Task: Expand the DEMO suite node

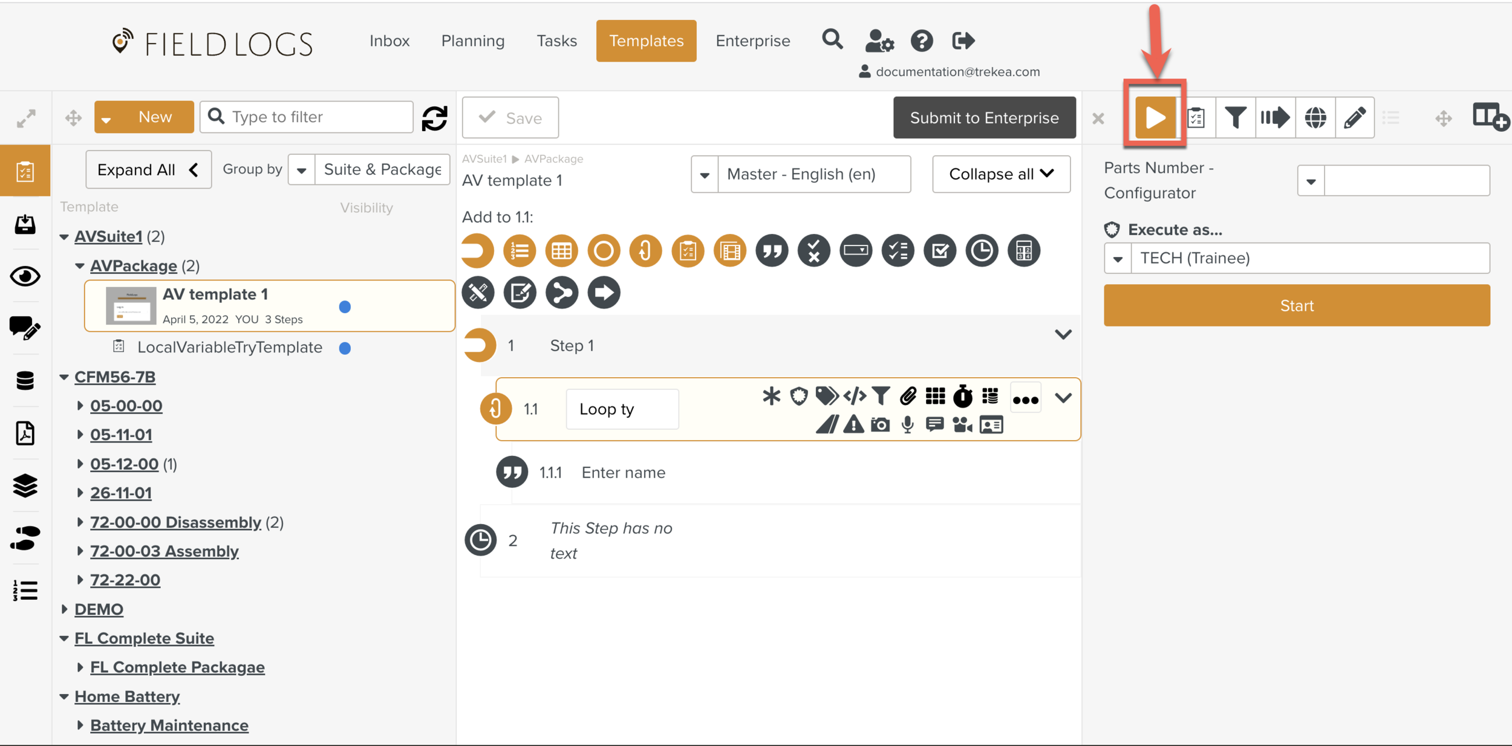Action: [64, 609]
